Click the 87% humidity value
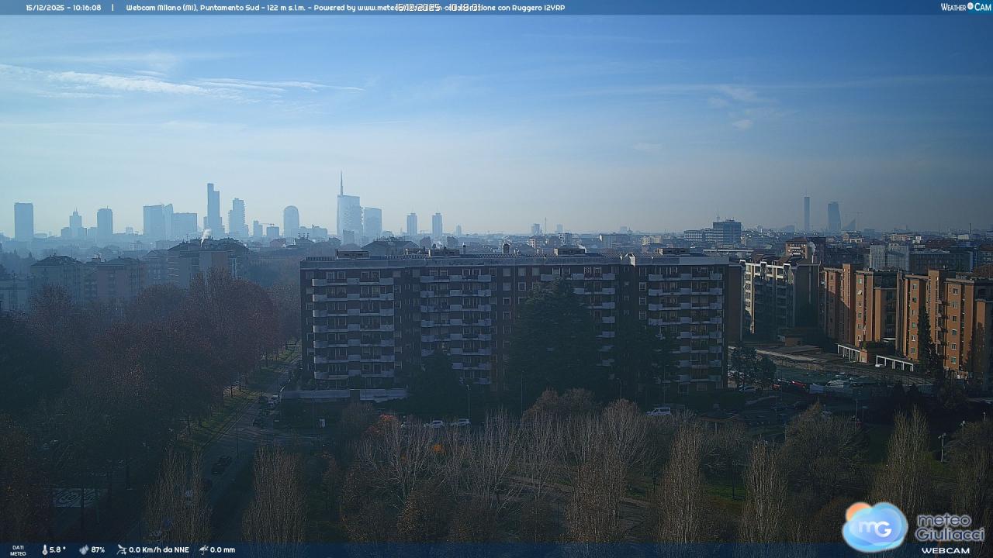This screenshot has height=558, width=993. 98,549
